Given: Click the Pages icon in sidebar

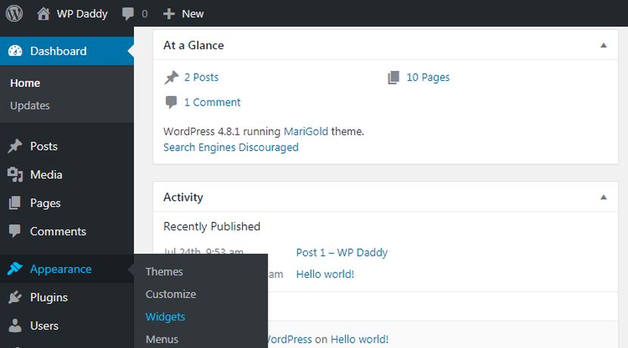Looking at the screenshot, I should [x=15, y=203].
